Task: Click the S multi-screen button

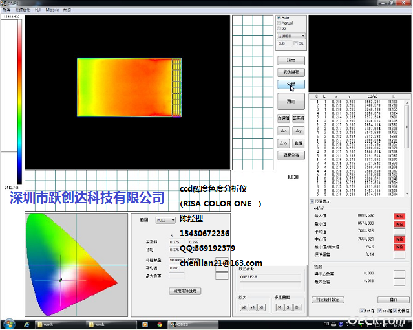Action: (288, 307)
